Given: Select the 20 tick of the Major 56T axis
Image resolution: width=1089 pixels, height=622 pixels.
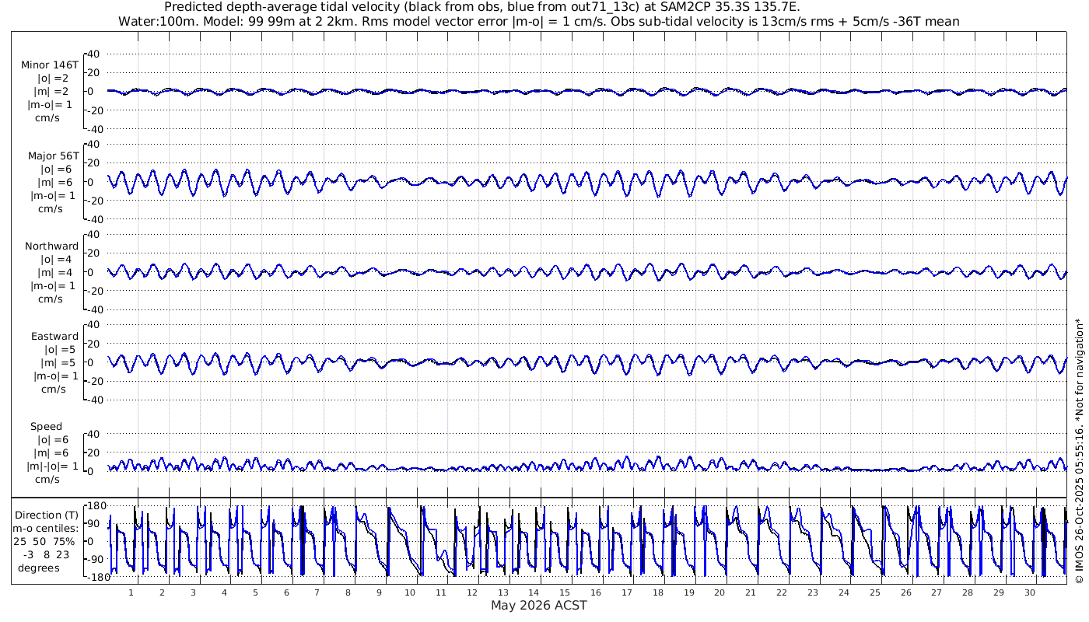Looking at the screenshot, I should (x=94, y=163).
